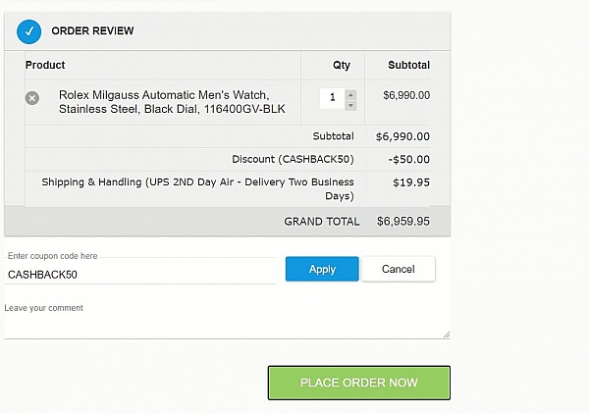Click the Subtotal column header

(x=408, y=65)
